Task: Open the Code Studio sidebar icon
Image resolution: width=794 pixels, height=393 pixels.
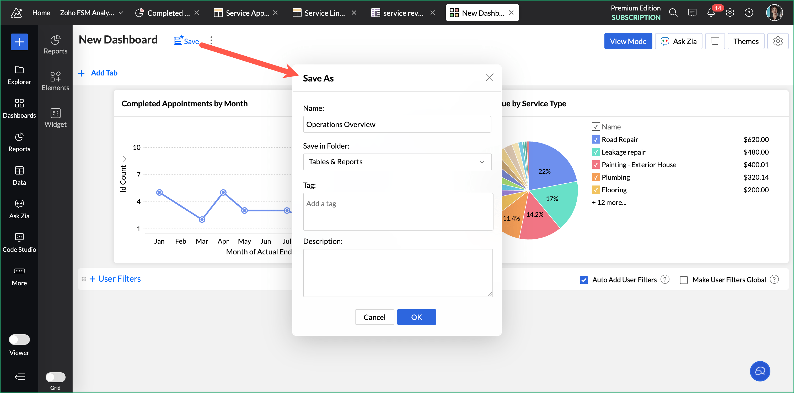Action: click(19, 242)
